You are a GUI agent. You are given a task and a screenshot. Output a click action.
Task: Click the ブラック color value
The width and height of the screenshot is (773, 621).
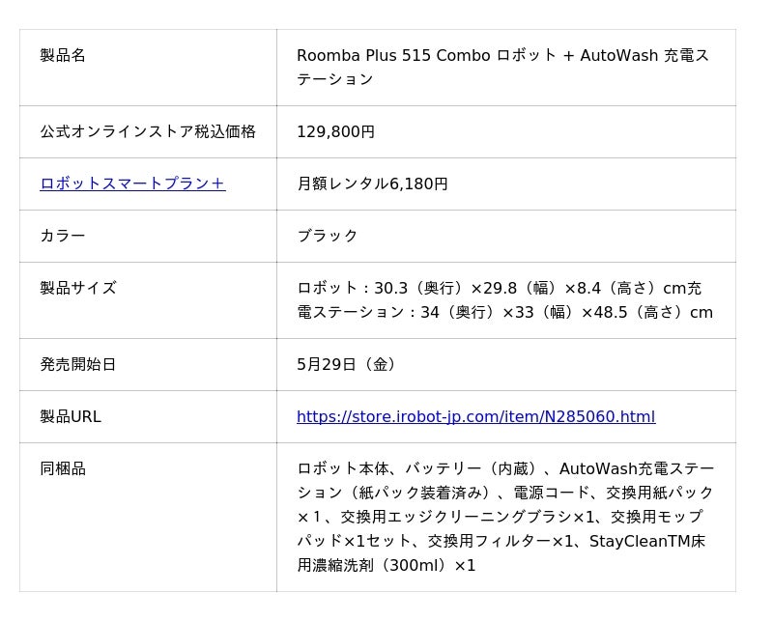(328, 236)
